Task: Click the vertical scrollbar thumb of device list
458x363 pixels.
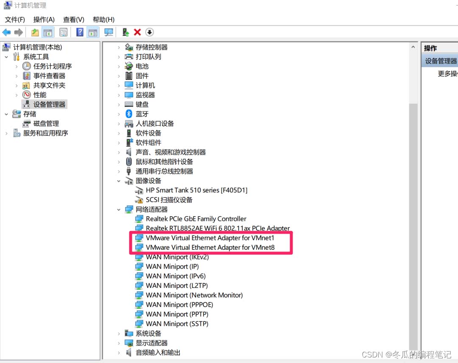Action: click(413, 226)
